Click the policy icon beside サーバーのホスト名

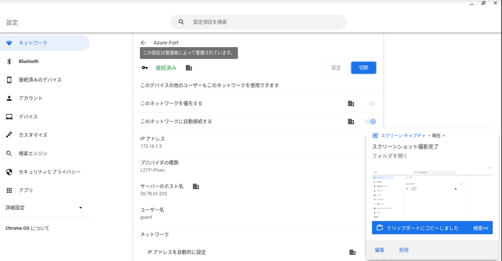[x=196, y=186]
